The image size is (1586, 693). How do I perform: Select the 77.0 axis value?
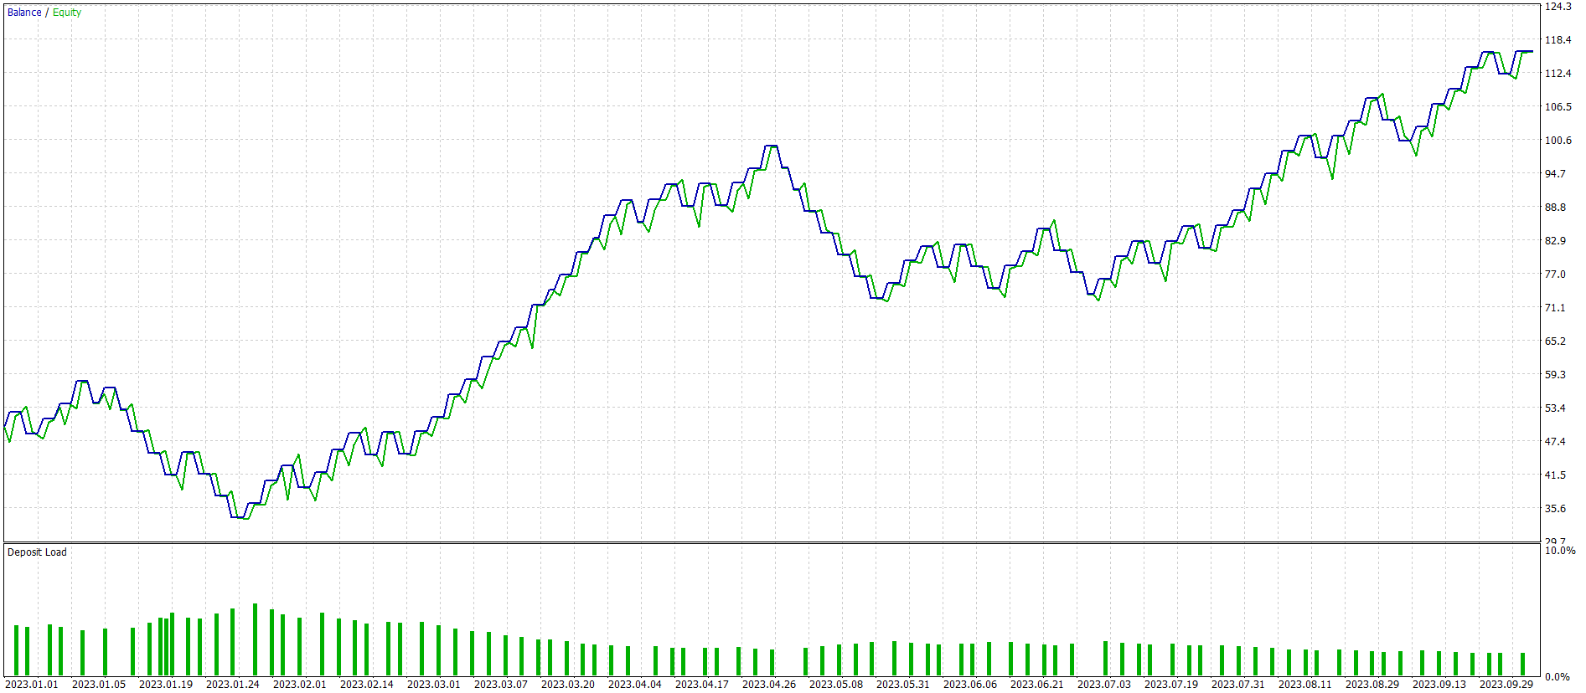pos(1555,275)
